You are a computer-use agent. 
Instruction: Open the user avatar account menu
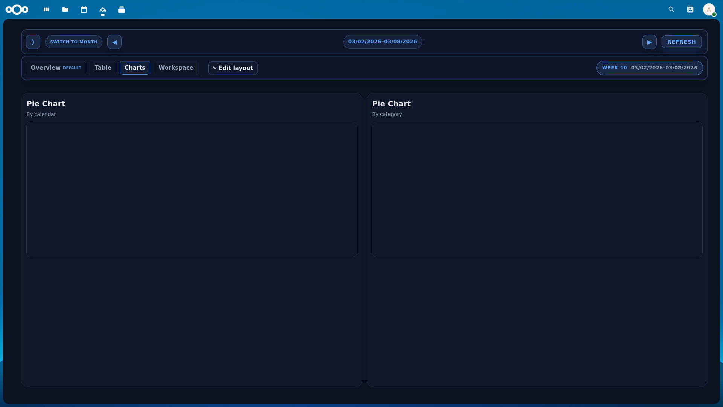click(x=709, y=9)
